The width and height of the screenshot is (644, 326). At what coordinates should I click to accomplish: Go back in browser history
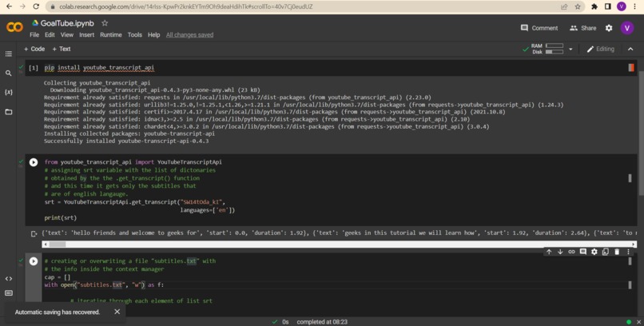9,6
